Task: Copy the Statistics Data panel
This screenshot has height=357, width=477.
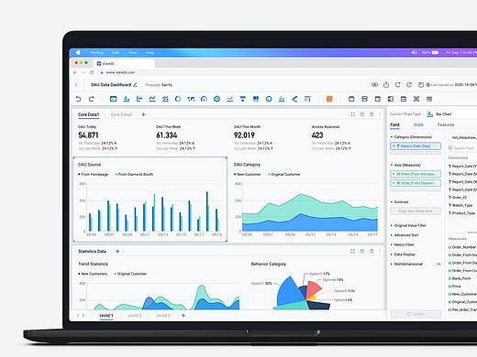Action: point(362,251)
